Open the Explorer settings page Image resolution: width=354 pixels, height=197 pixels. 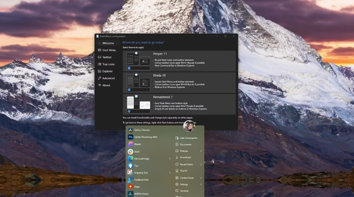[105, 71]
